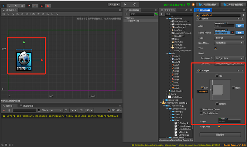Click the open app install path button
247x147 pixels.
coord(234,5)
